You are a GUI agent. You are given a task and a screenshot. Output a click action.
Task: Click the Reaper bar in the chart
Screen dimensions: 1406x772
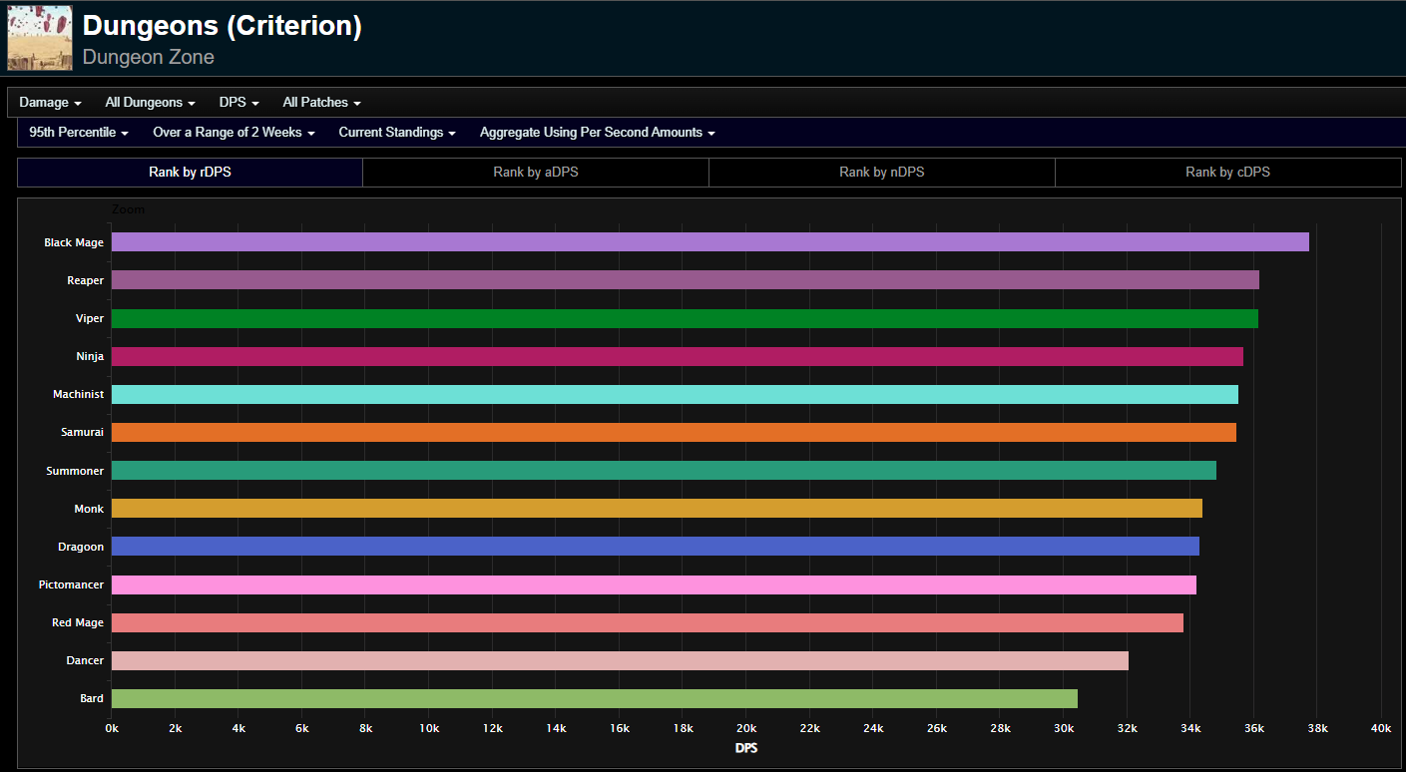[x=686, y=280]
